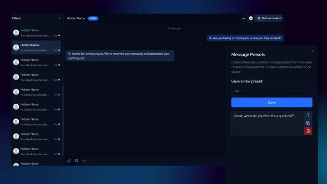Click the thanks for contacting us message
This screenshot has width=327, height=184.
coord(120,56)
